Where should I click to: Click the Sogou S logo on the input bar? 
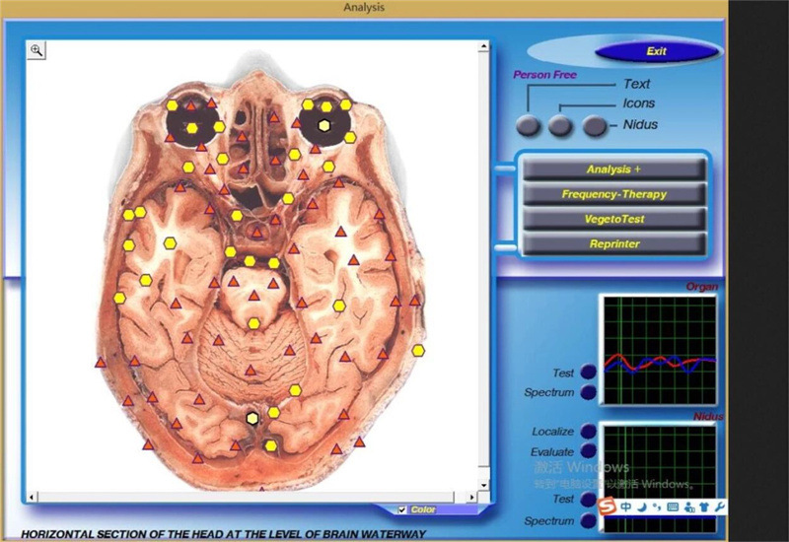pos(609,507)
